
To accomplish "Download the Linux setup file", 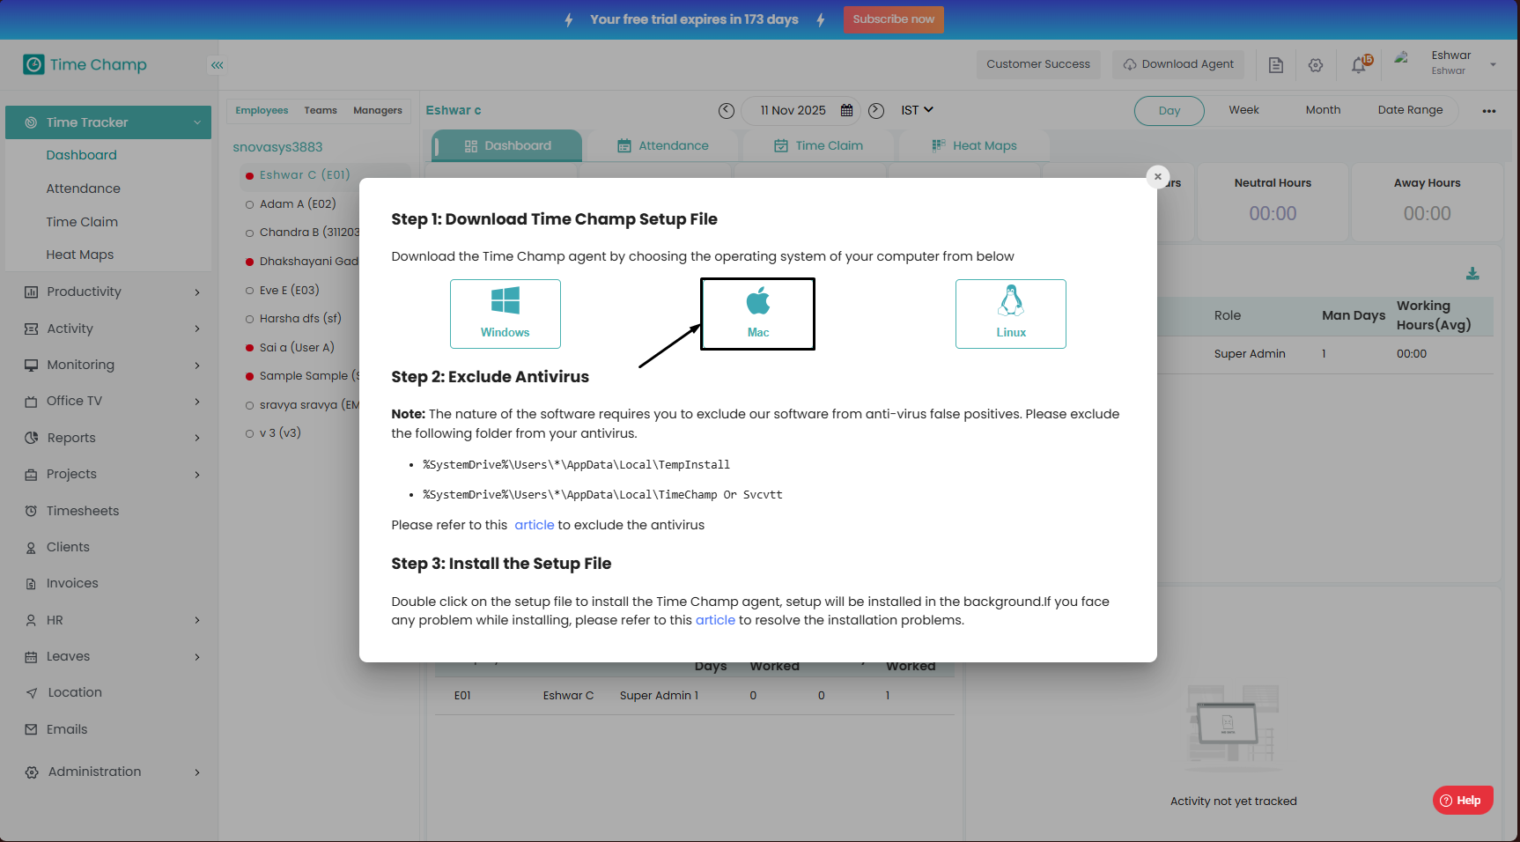I will point(1010,314).
